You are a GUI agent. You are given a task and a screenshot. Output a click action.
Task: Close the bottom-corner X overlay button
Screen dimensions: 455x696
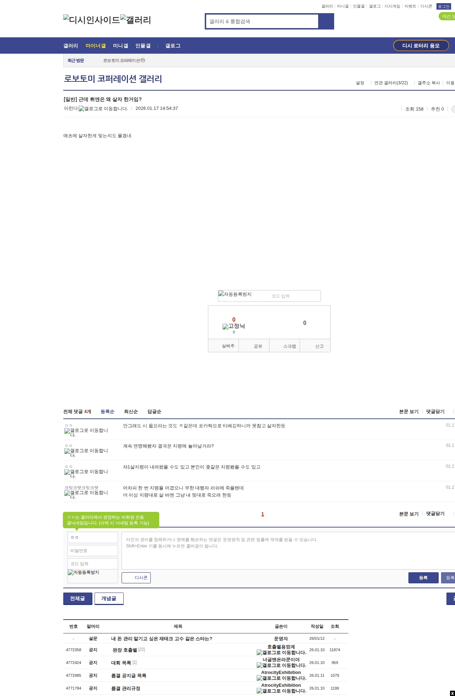[452, 693]
